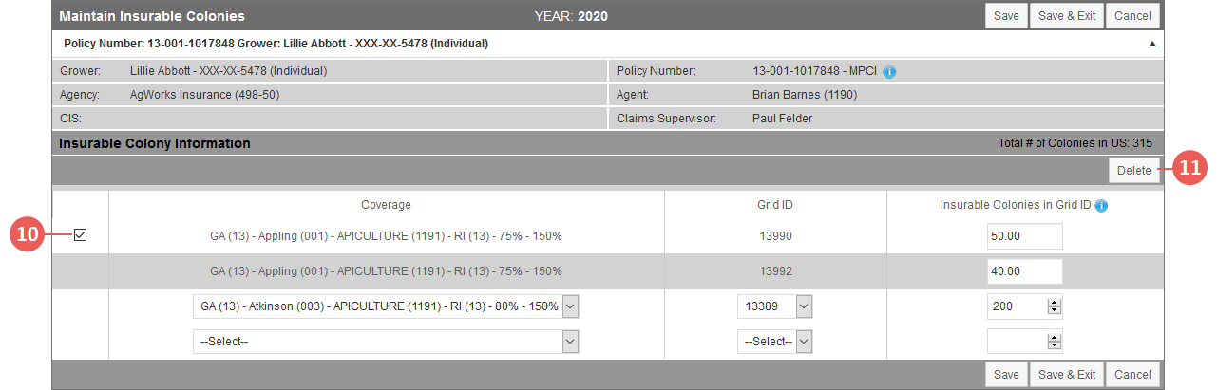This screenshot has height=390, width=1218.
Task: Click the top Cancel button
Action: point(1132,16)
